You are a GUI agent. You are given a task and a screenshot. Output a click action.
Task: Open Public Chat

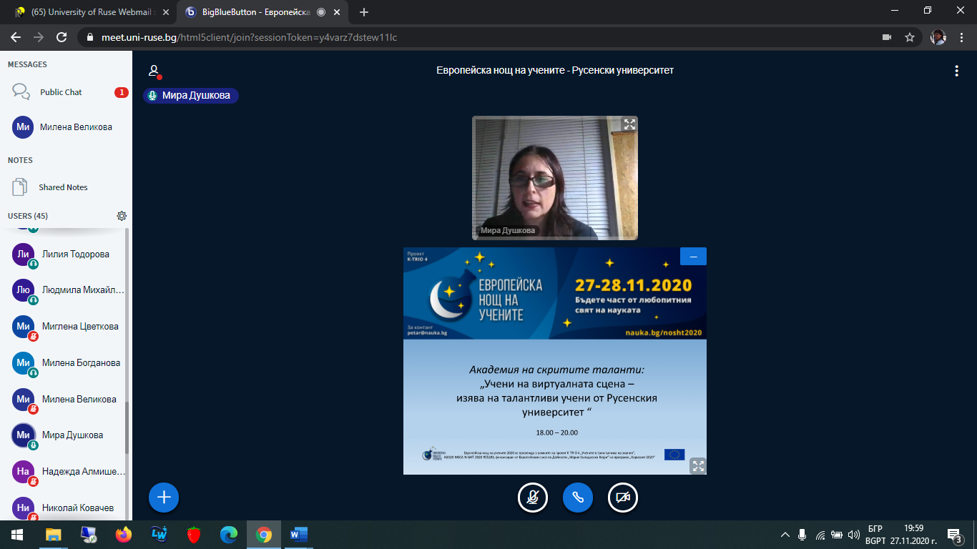[61, 92]
